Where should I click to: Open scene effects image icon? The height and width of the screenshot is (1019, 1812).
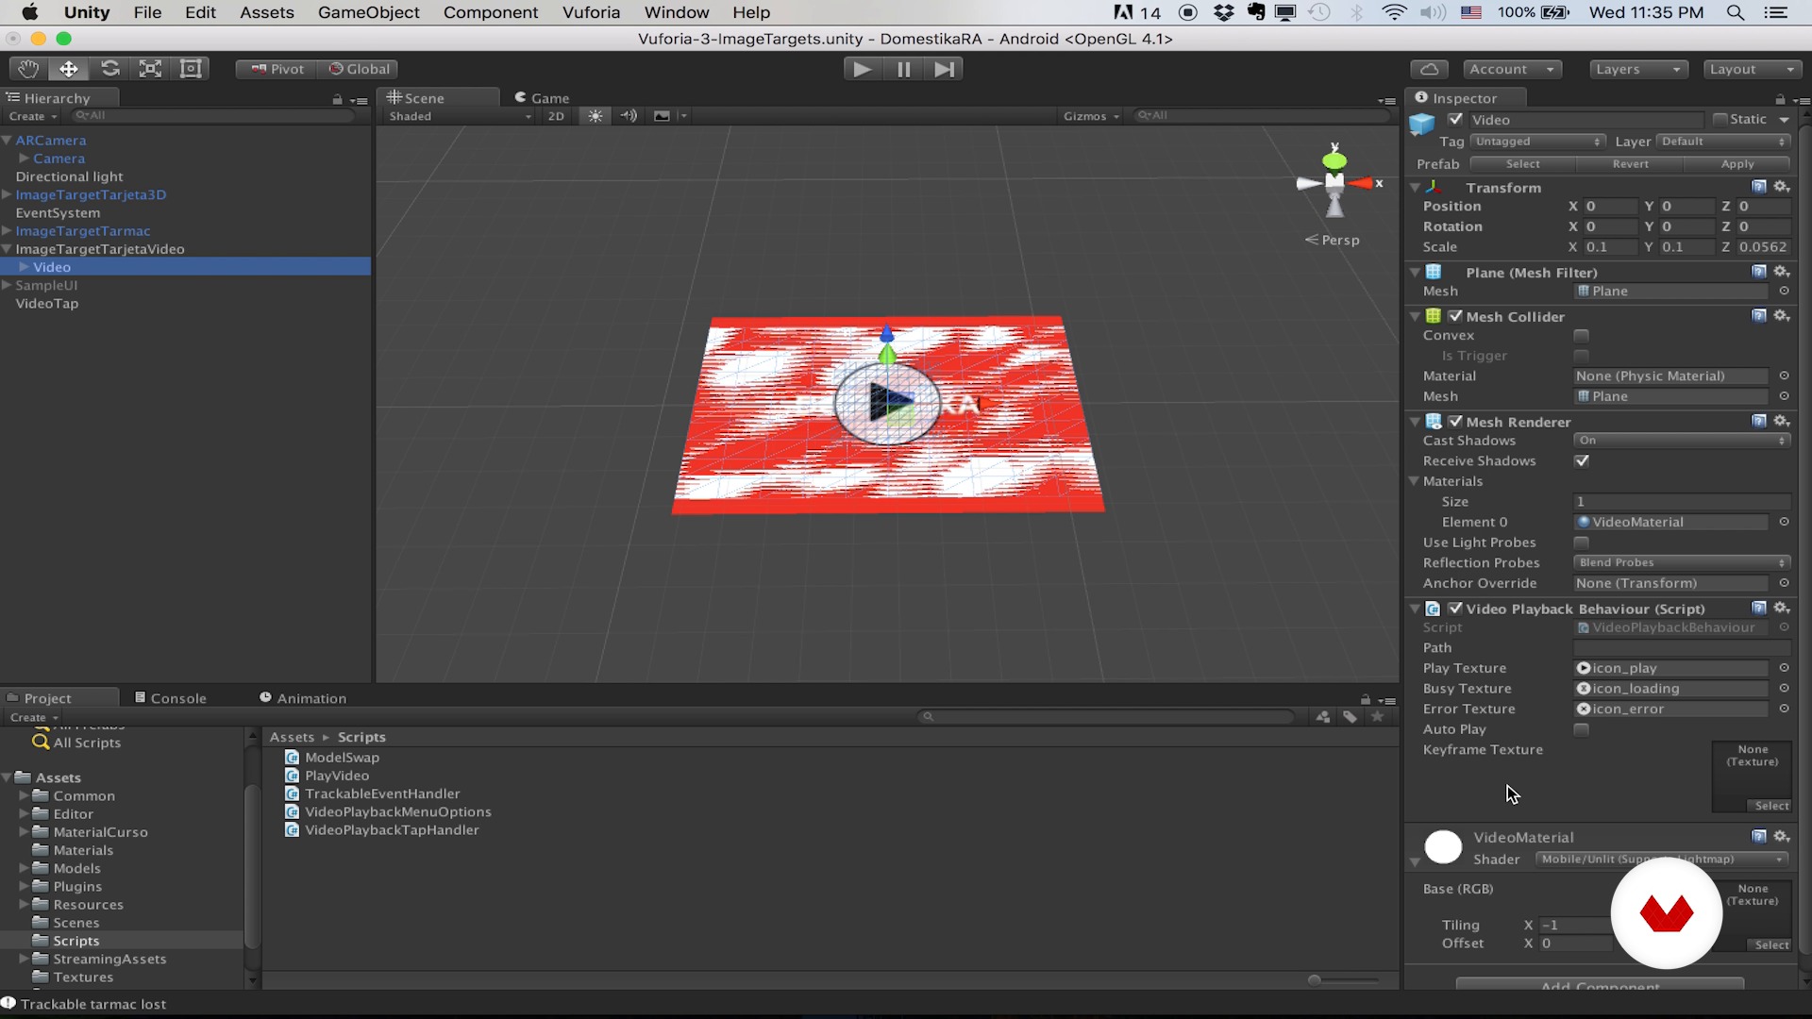coord(662,116)
